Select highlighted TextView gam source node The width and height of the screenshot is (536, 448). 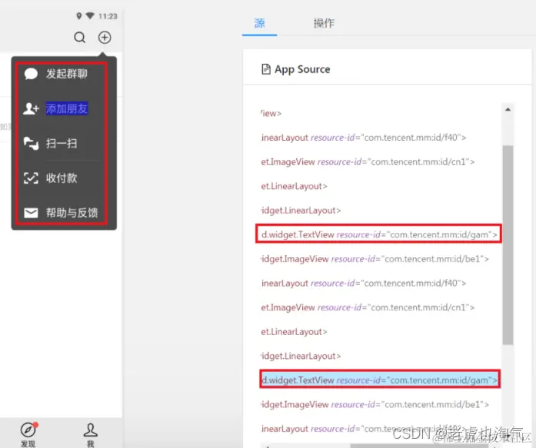coord(379,380)
